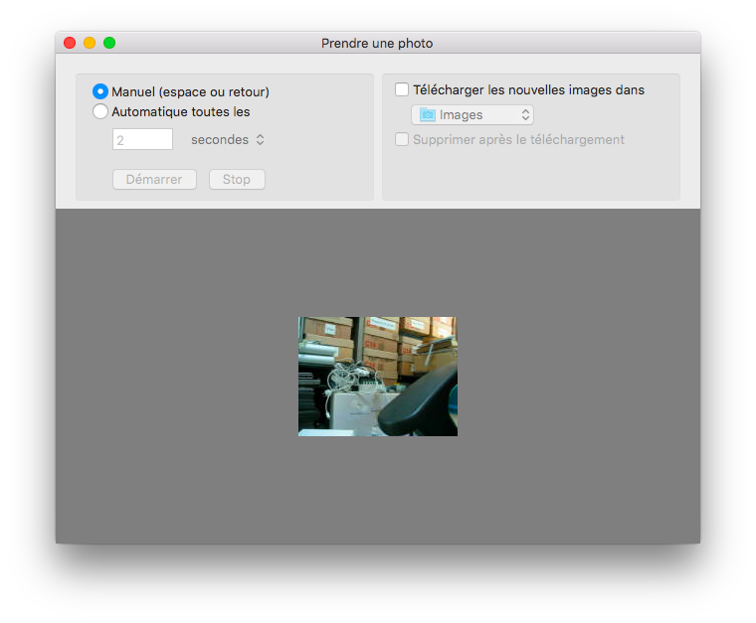Click the Prendre une photo title text
This screenshot has height=623, width=756.
click(377, 44)
